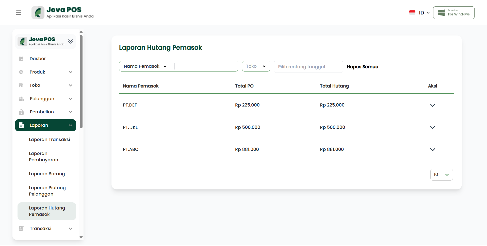487x246 pixels.
Task: Click the Transaksi receipt icon
Action: click(x=21, y=229)
